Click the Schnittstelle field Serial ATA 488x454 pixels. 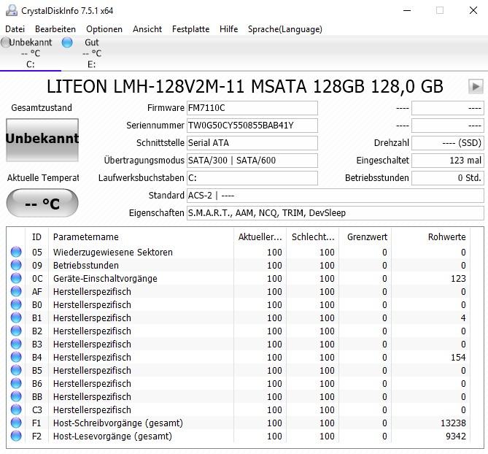252,143
